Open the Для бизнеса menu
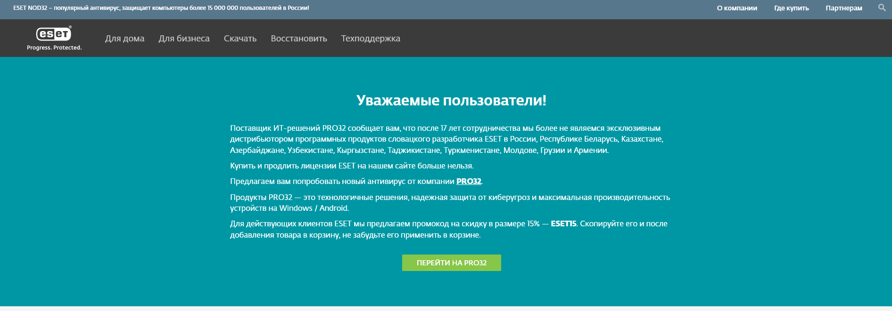This screenshot has height=311, width=892. click(184, 39)
